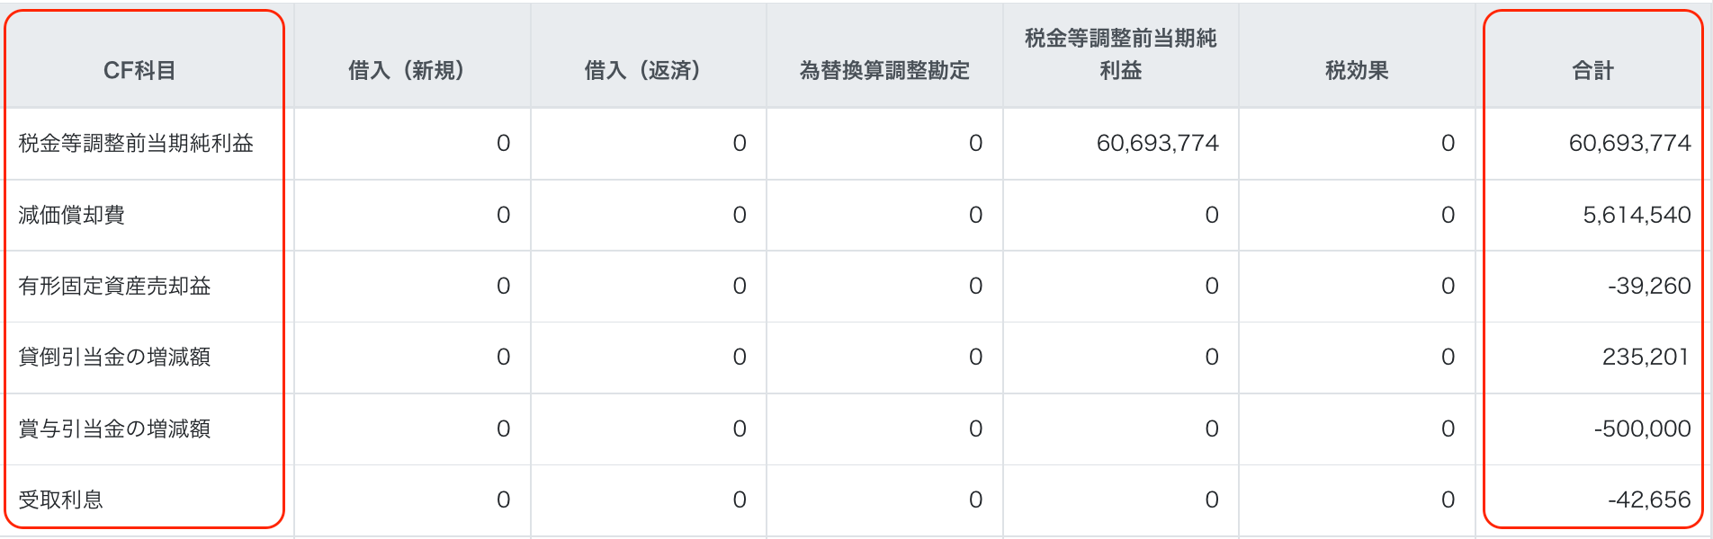The width and height of the screenshot is (1713, 539).
Task: Select the 為替換算調整勘定 column header
Action: [884, 70]
